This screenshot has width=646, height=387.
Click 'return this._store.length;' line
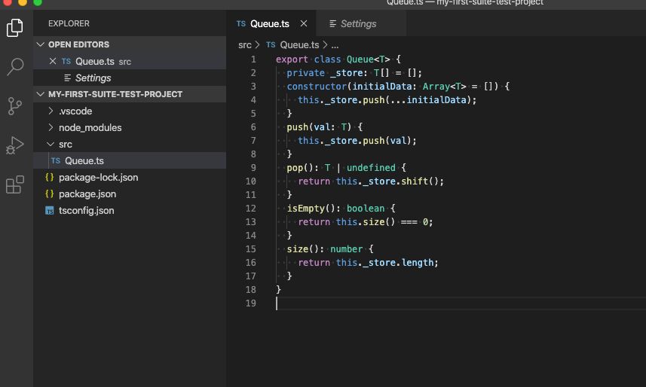point(368,263)
